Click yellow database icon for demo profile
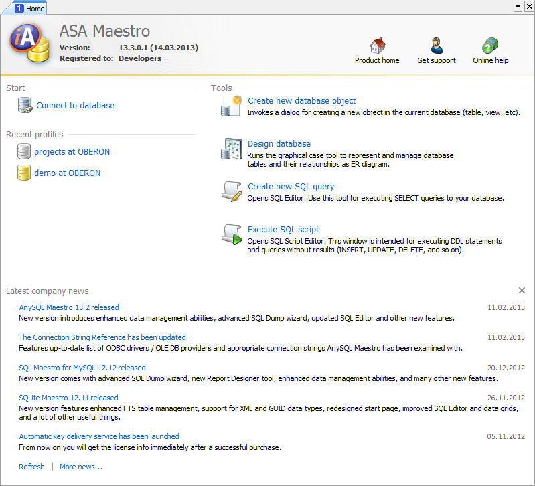 (x=24, y=173)
